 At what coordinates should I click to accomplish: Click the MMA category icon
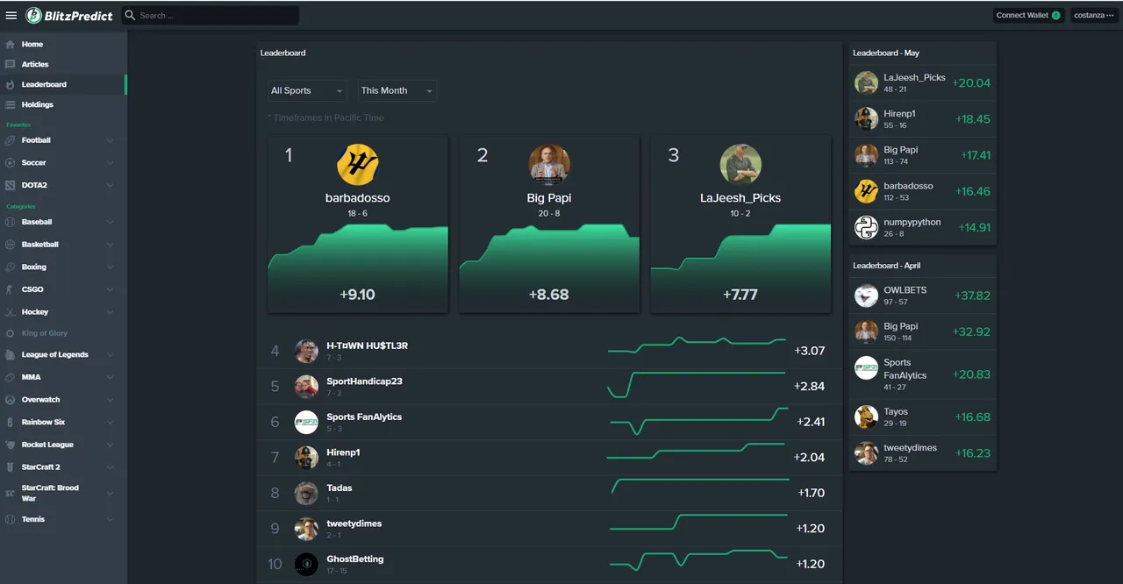point(10,377)
